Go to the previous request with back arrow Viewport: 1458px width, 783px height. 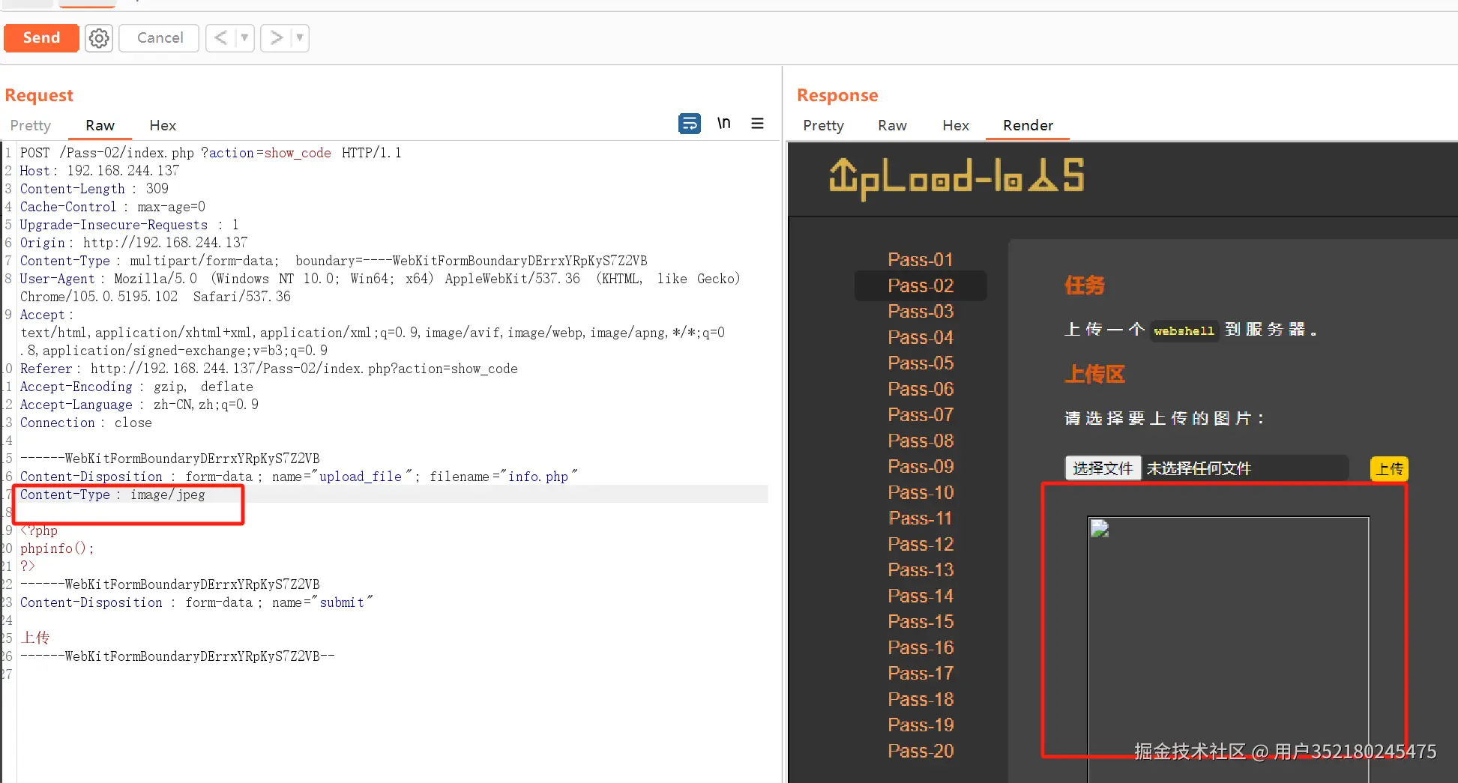click(x=220, y=37)
